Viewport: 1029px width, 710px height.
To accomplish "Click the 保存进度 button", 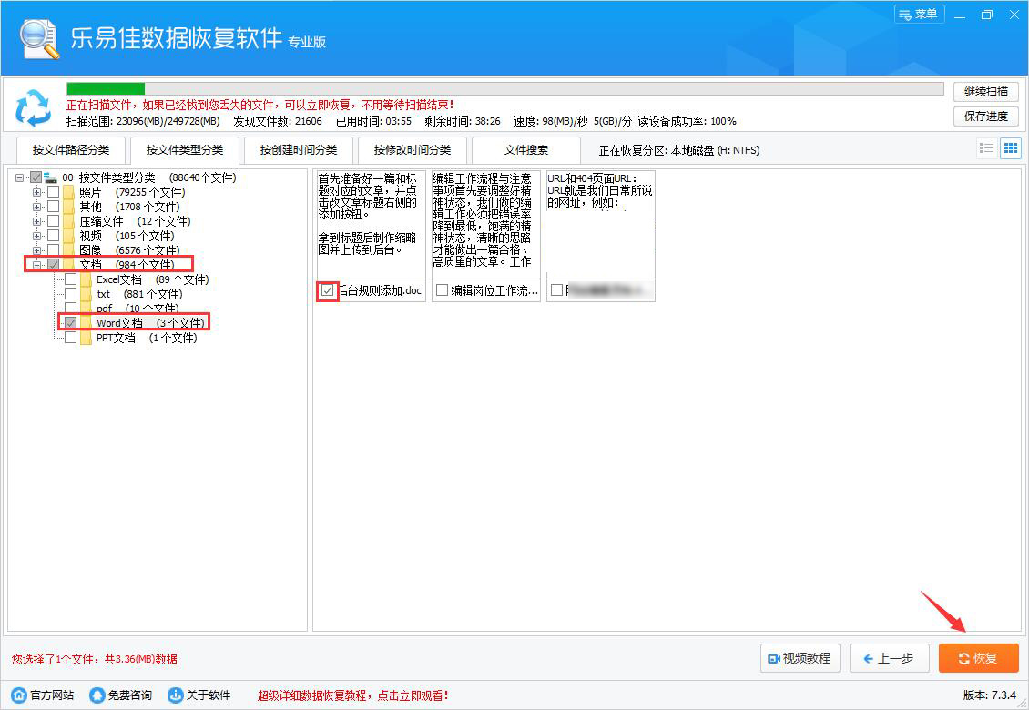I will pyautogui.click(x=984, y=116).
